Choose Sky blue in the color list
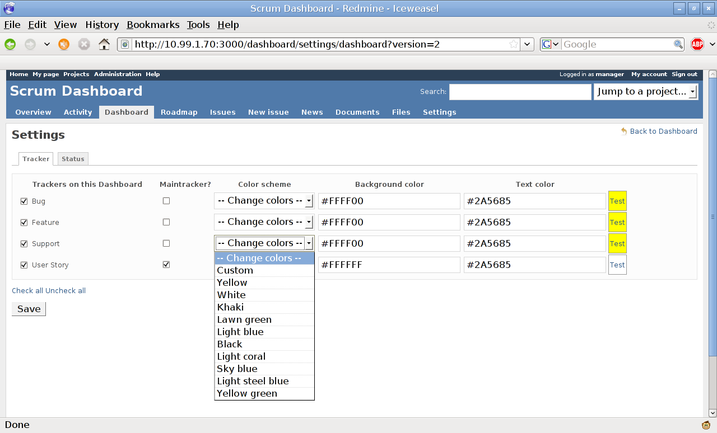The height and width of the screenshot is (433, 717). 264,369
